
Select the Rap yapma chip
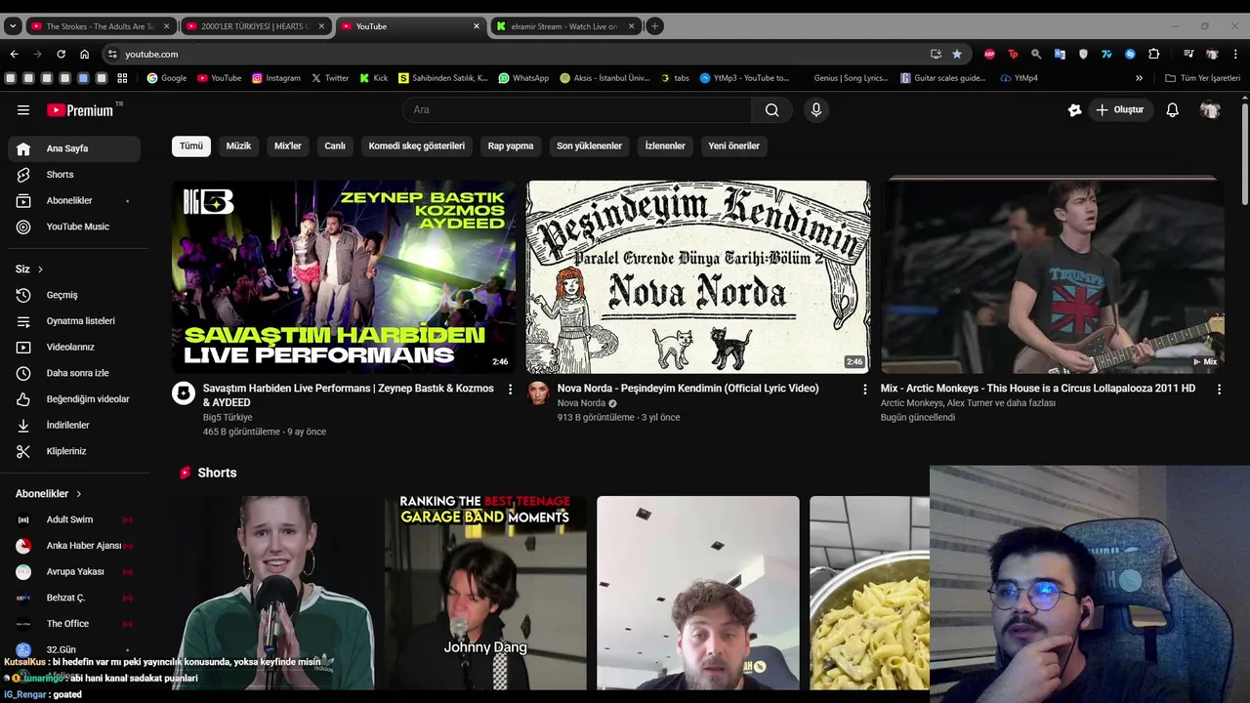[x=511, y=145]
